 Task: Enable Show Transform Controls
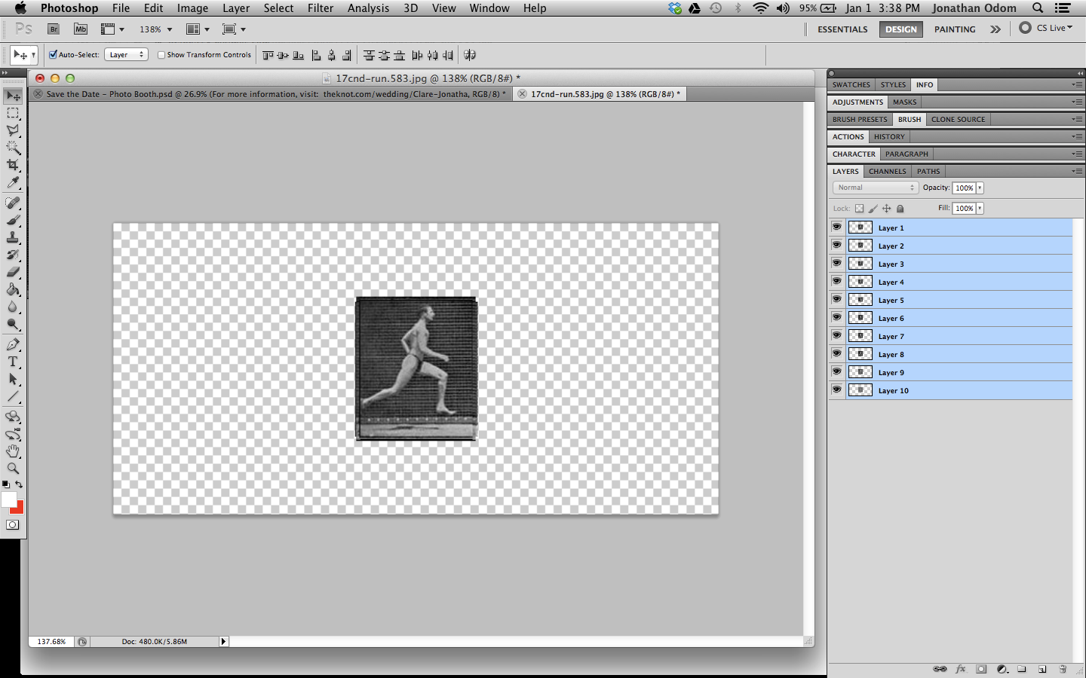tap(161, 54)
